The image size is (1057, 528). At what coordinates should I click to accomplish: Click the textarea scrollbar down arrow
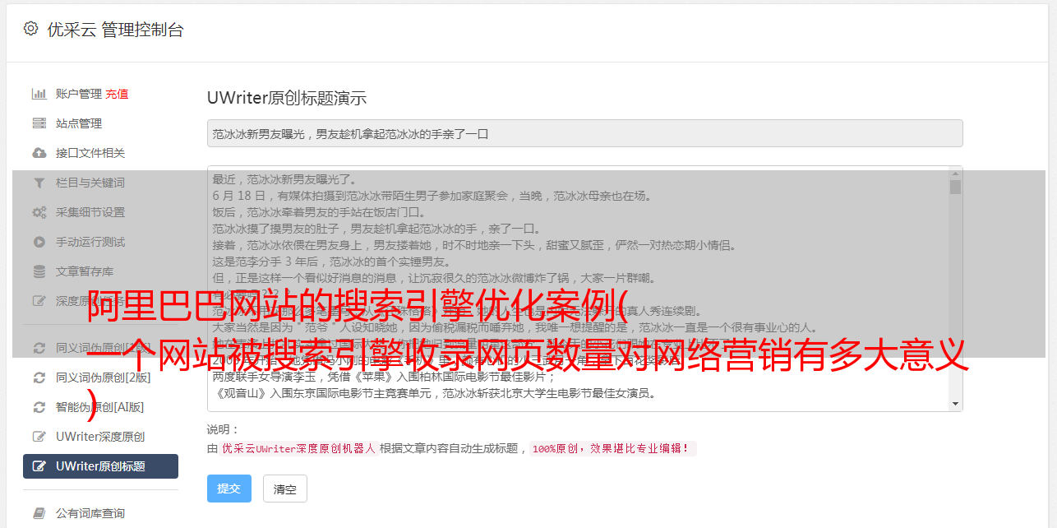(955, 404)
